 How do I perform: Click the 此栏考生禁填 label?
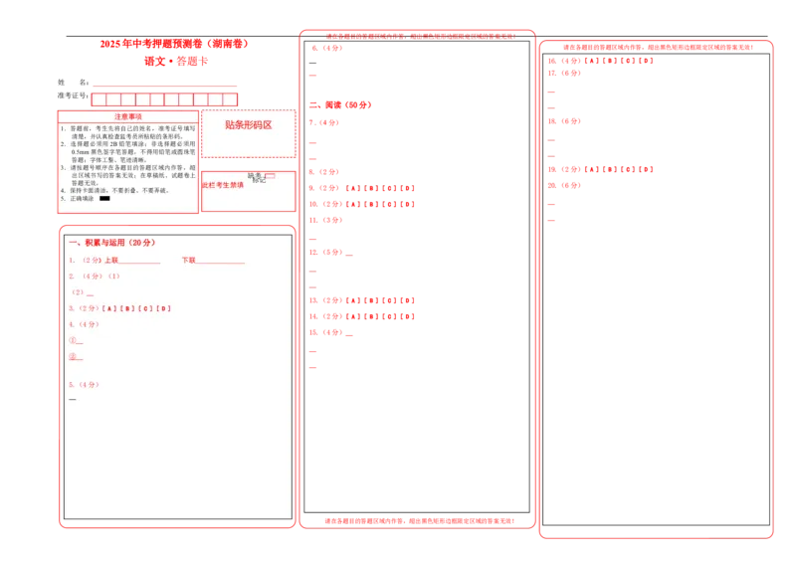(x=223, y=185)
